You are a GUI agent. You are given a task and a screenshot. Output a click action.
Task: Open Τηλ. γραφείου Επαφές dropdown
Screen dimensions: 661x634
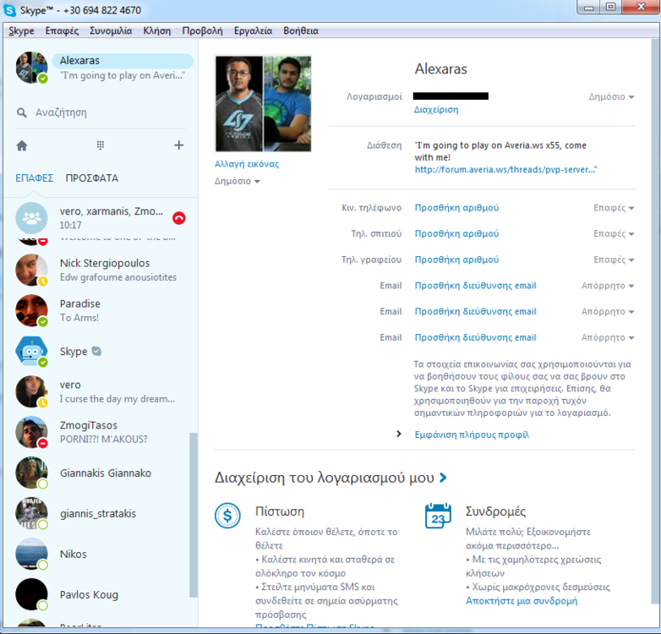pos(614,260)
